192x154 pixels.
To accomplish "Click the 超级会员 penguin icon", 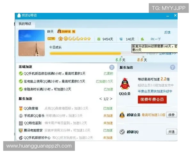I will pos(122,115).
